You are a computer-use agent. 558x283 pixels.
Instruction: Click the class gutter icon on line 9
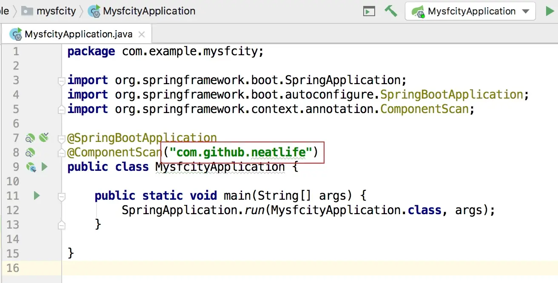pos(31,167)
